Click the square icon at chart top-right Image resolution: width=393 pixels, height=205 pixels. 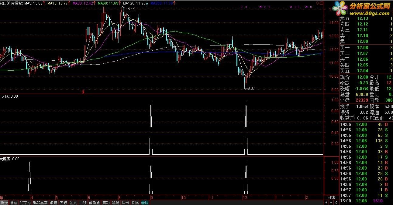pyautogui.click(x=322, y=3)
